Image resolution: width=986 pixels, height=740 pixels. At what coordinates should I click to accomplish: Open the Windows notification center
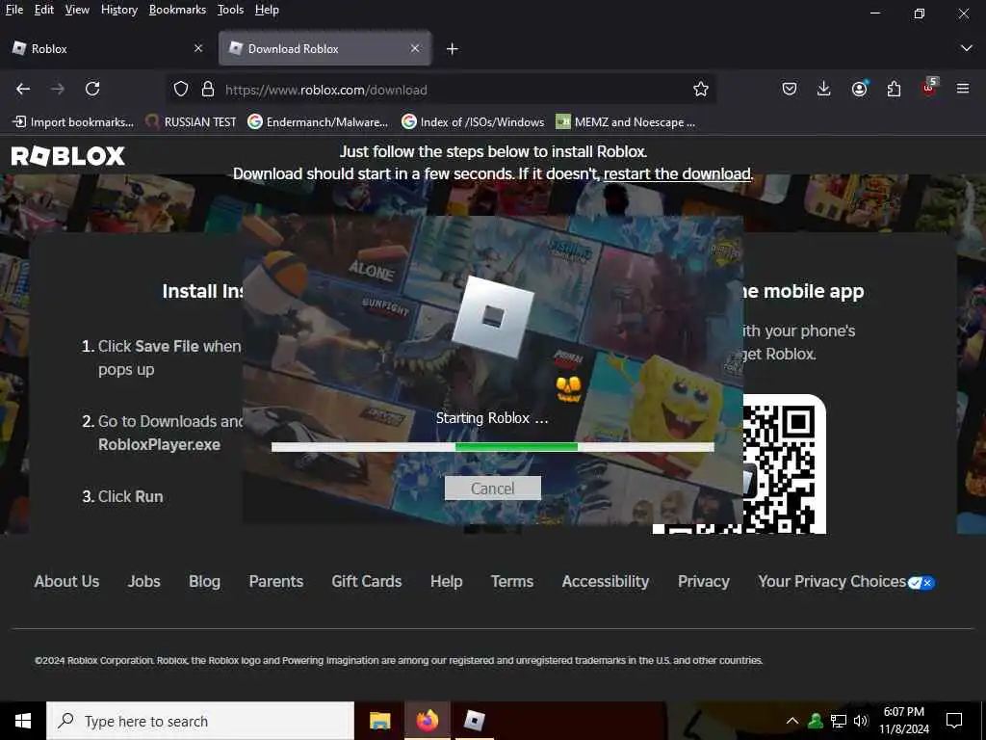tap(954, 721)
